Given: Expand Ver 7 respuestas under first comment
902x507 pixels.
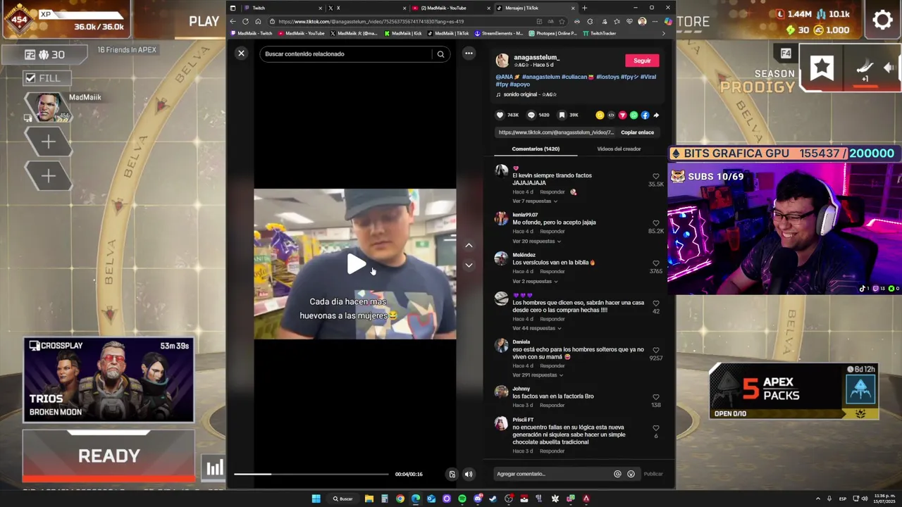Looking at the screenshot, I should [535, 201].
